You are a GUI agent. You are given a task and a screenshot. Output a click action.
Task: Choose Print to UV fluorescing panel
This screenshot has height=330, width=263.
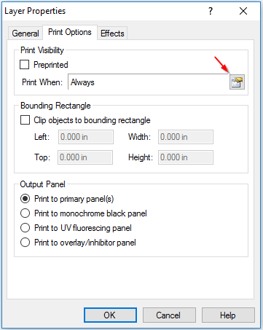(x=25, y=228)
